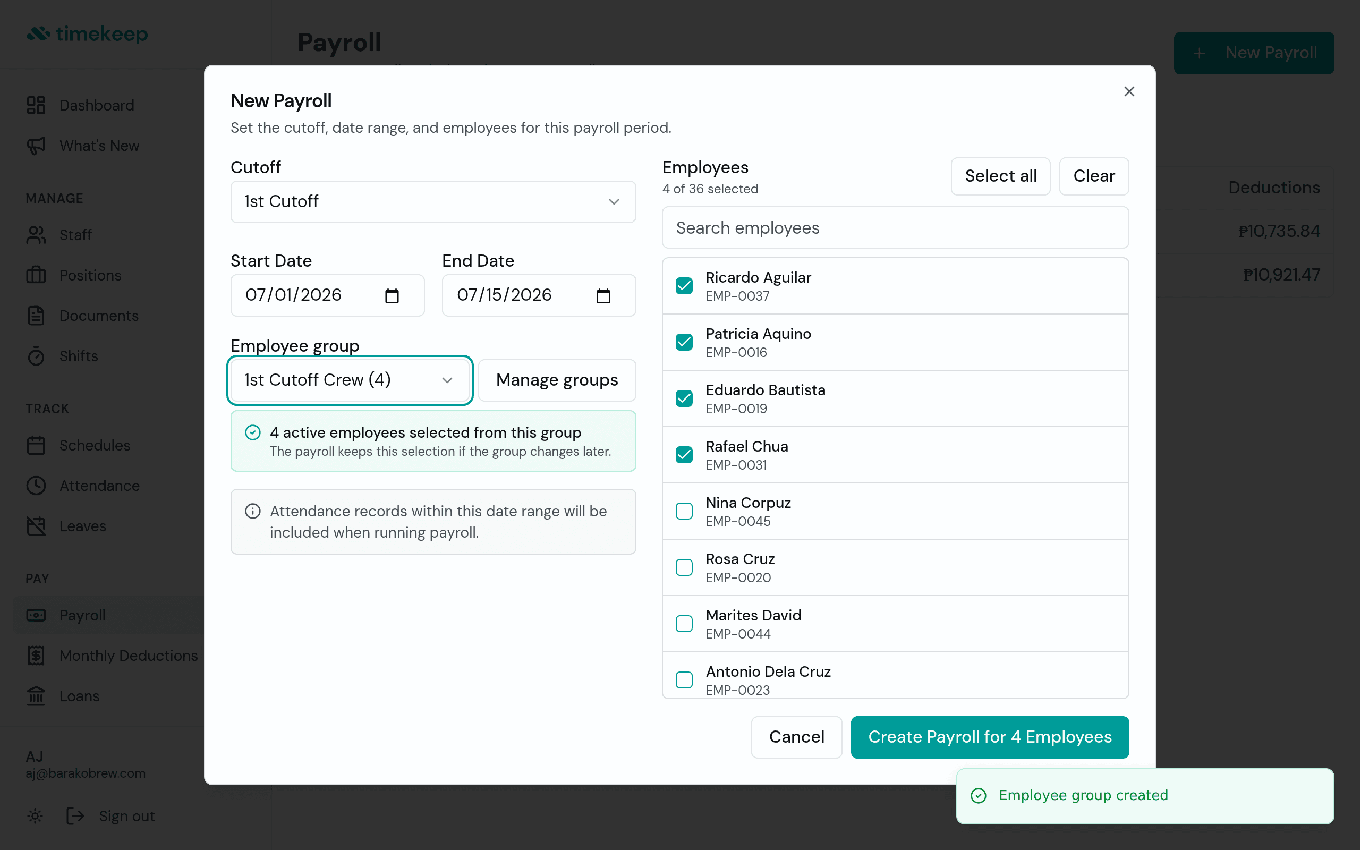This screenshot has width=1360, height=850.
Task: Go to Shifts in the sidebar
Action: point(79,356)
